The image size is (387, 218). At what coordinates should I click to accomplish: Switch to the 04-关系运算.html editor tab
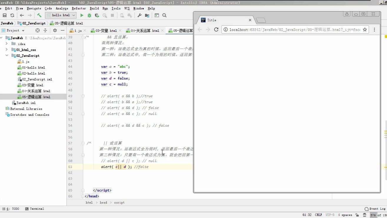[145, 31]
